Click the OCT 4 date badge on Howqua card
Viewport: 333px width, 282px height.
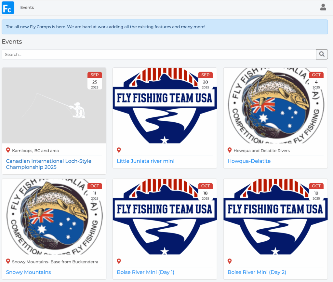(316, 80)
